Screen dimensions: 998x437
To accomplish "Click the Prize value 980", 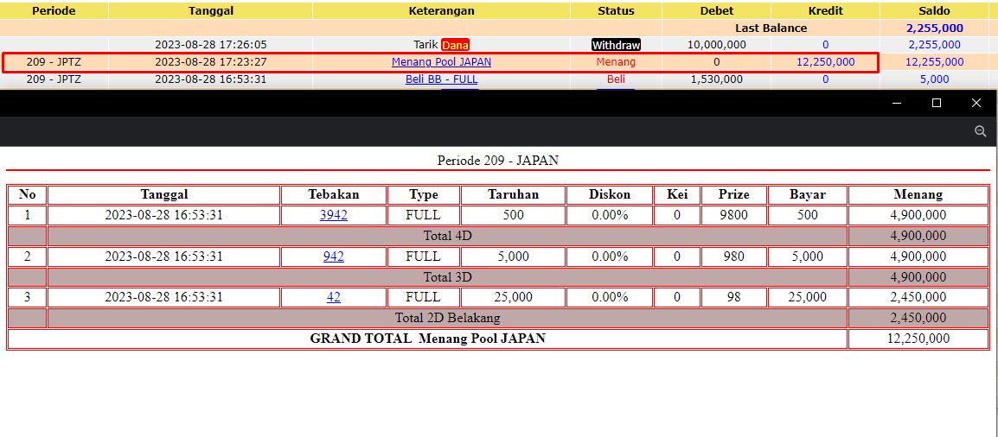I will click(x=734, y=256).
